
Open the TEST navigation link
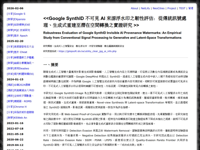pyautogui.click(x=182, y=8)
